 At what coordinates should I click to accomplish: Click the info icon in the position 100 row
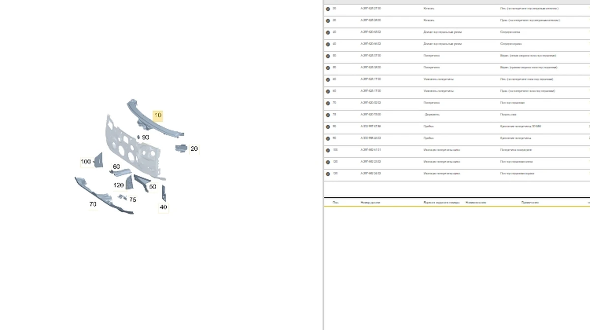(328, 150)
